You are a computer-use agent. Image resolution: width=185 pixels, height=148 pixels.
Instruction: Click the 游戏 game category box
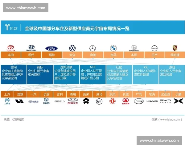pyautogui.click(x=172, y=74)
